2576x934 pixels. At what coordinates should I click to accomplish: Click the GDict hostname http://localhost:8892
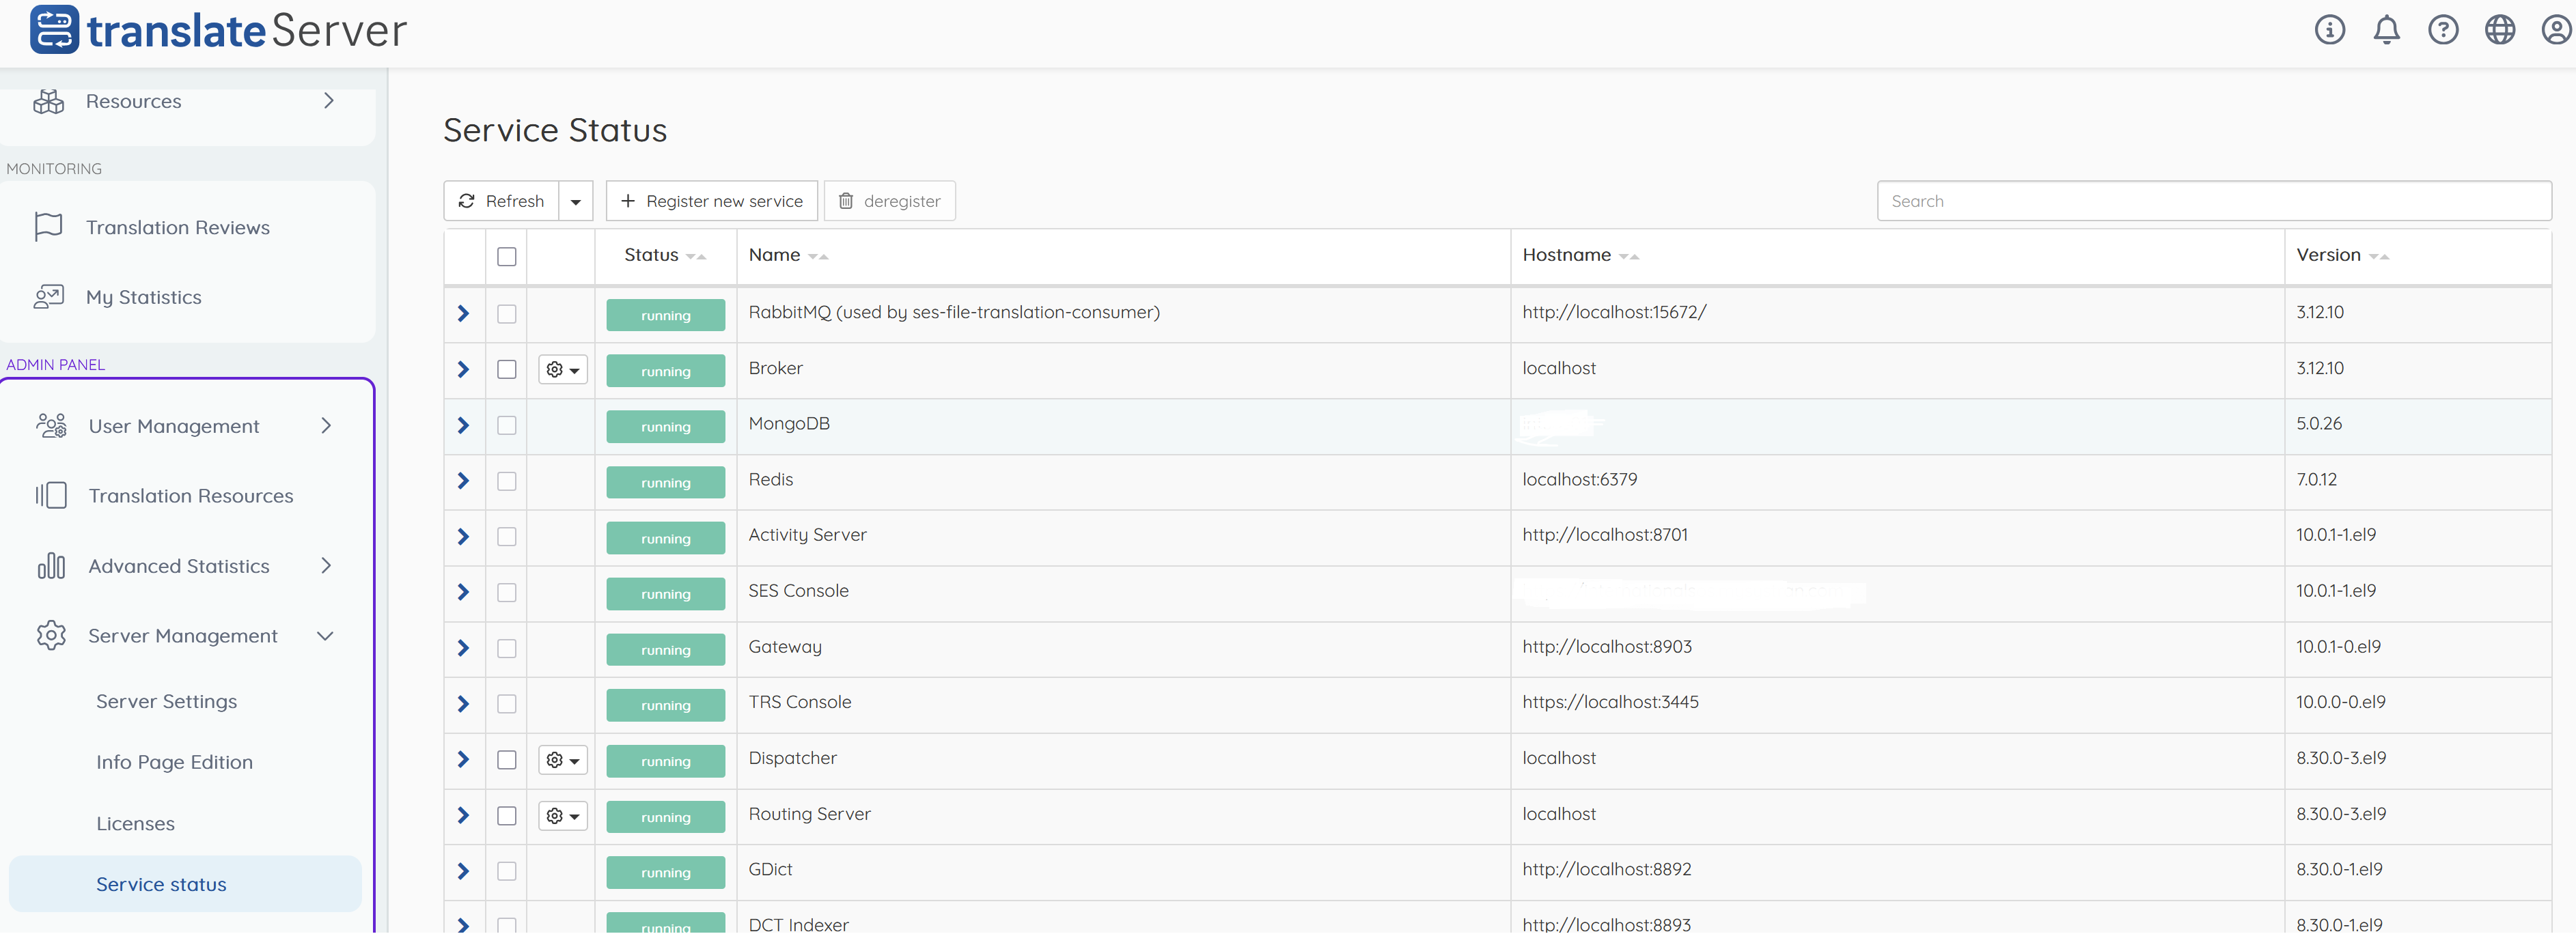(1607, 869)
